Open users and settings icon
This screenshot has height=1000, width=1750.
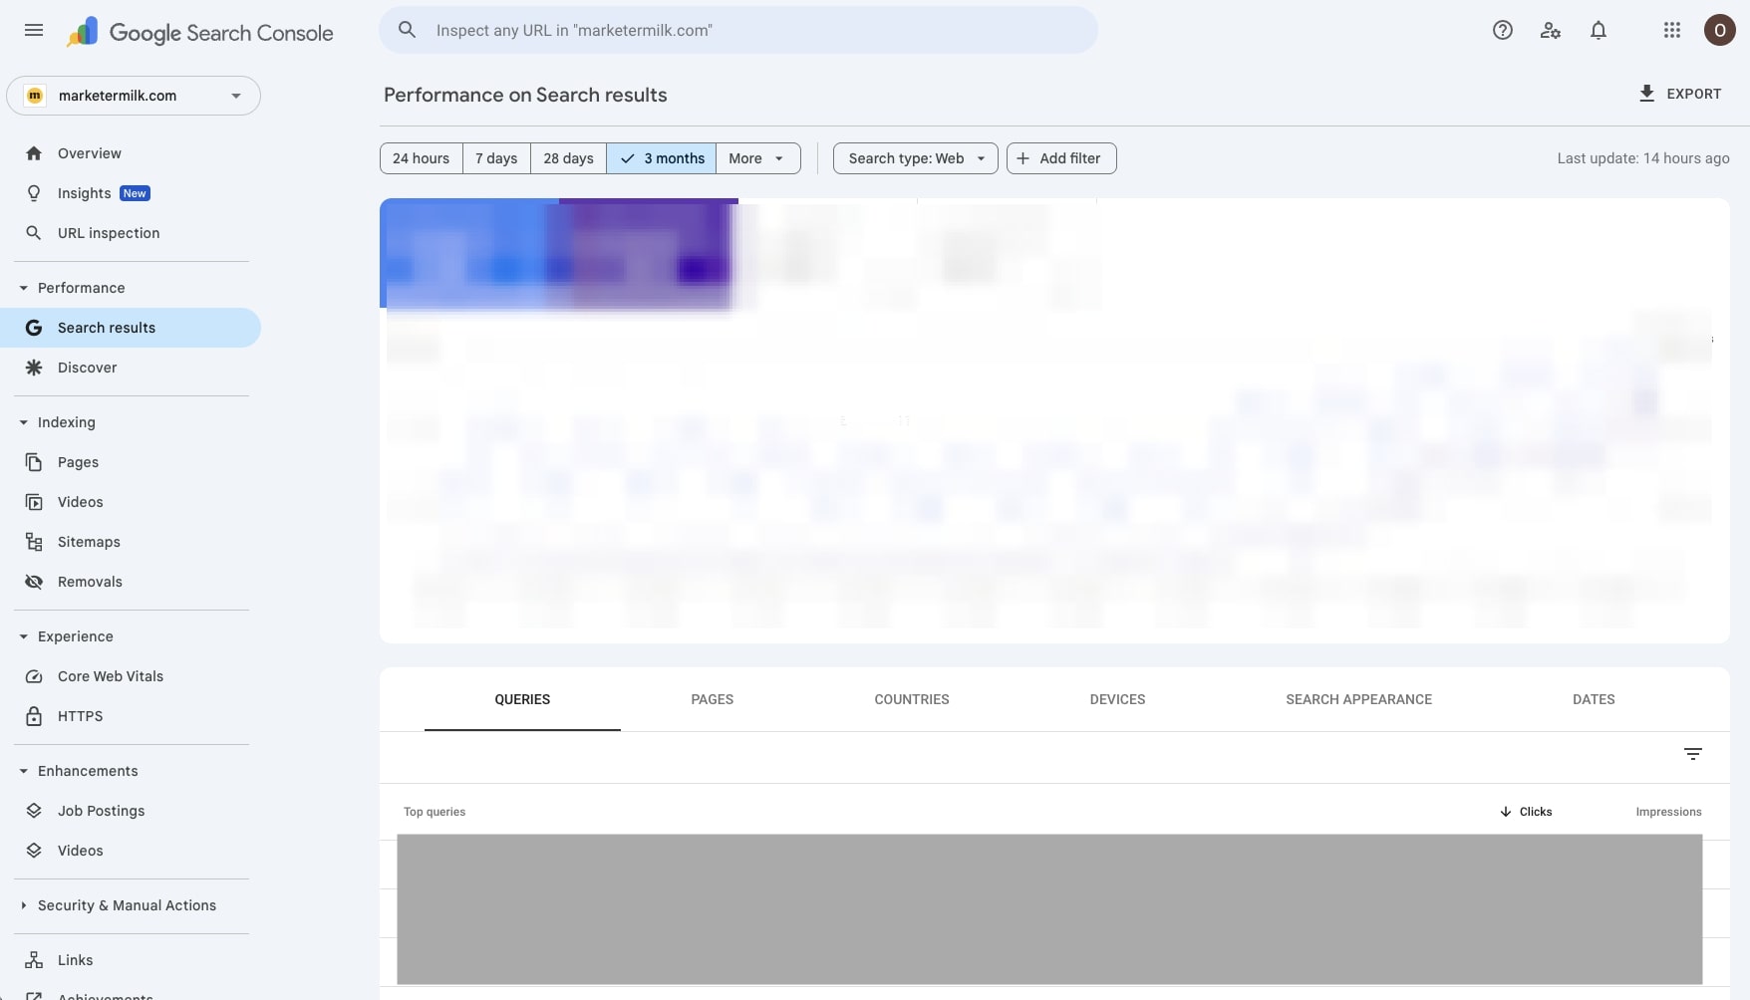1550,30
